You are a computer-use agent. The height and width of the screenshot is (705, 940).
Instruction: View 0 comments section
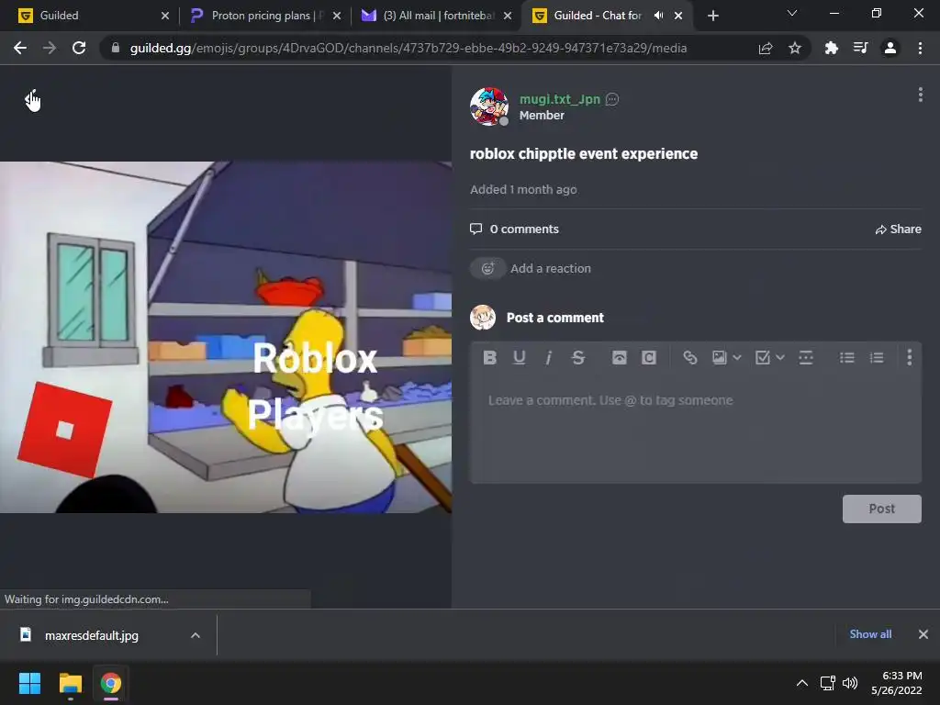(x=514, y=229)
